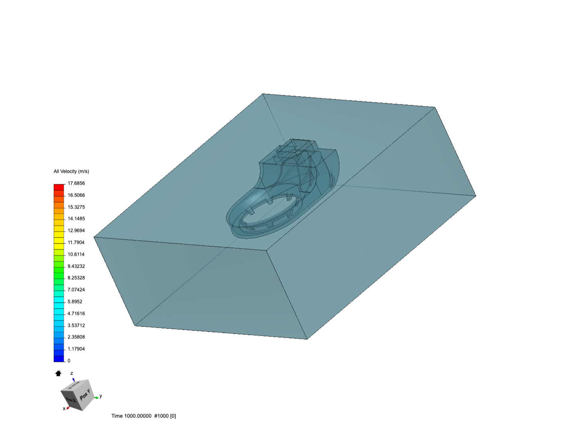Click the legend value 10.6114
573x429 pixels.
tap(76, 255)
